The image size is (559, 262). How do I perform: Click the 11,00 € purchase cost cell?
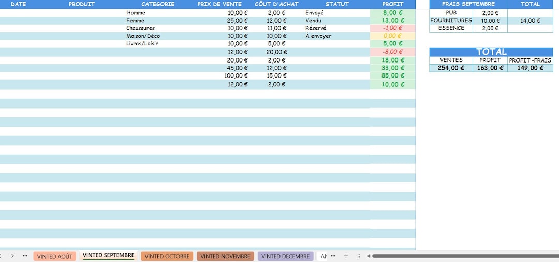[276, 28]
